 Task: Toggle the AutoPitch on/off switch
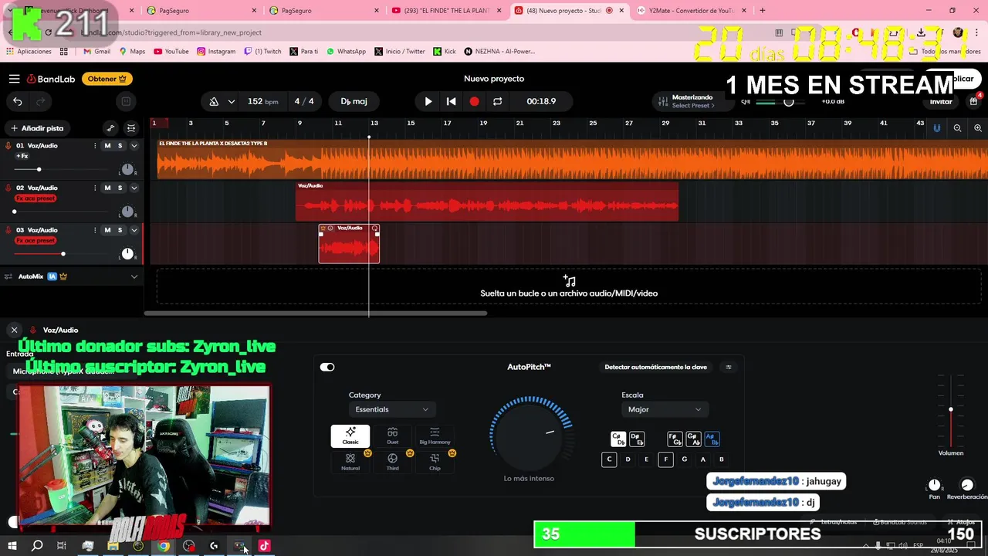coord(327,367)
